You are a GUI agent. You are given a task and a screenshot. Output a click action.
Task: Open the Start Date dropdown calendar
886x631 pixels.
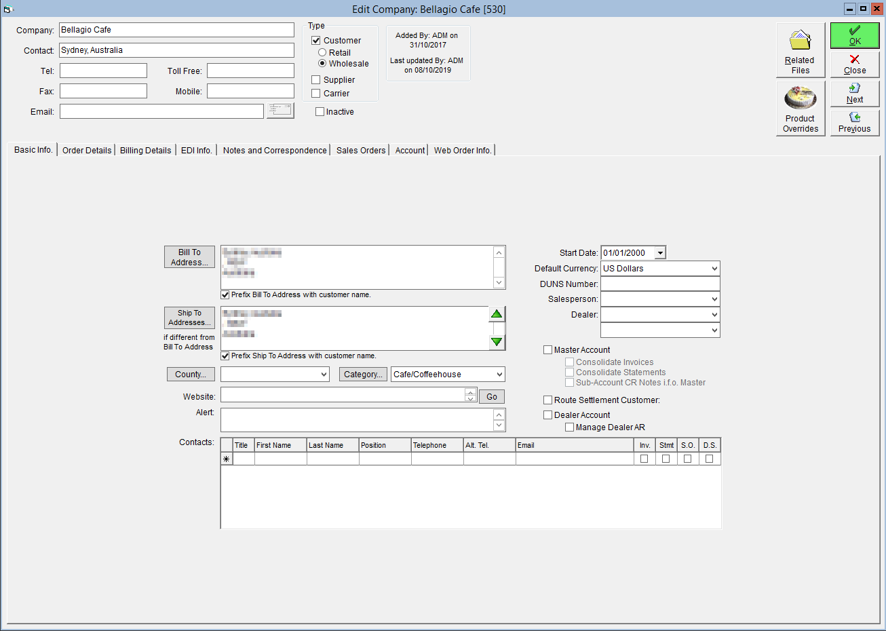[660, 253]
